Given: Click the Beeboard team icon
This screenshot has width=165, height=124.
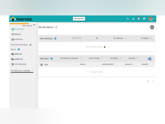Looking at the screenshot, I should click(13, 54).
